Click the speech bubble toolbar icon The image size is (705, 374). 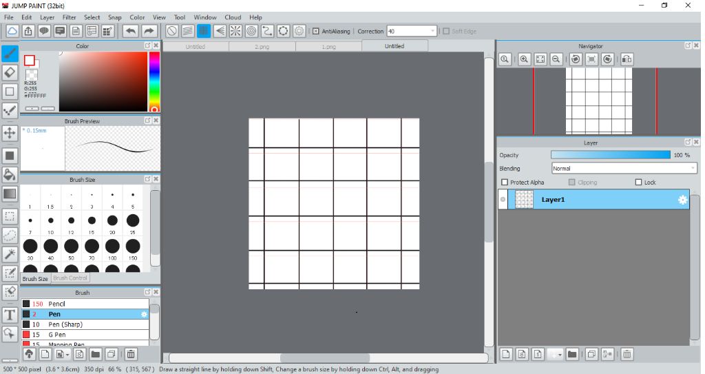coord(44,31)
